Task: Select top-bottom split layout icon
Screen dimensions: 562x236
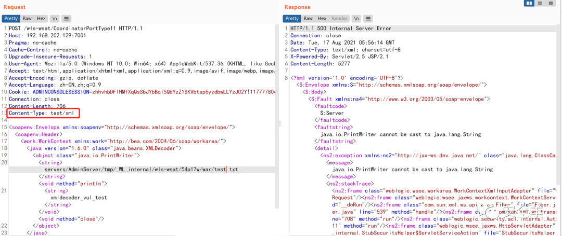Action: click(540, 3)
